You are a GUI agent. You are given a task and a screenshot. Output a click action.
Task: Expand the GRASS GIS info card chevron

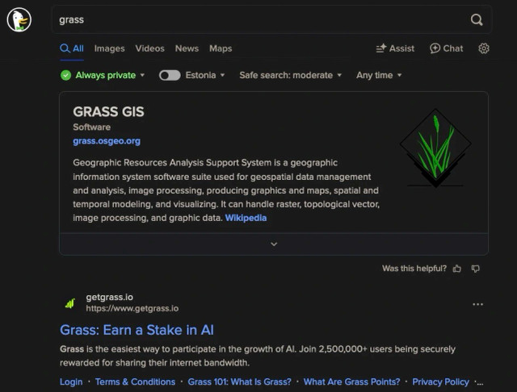pyautogui.click(x=274, y=244)
